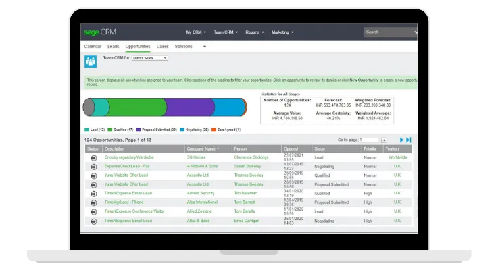Screen dimensions: 498x270
Task: Open company Advent Security
Action: (x=201, y=193)
